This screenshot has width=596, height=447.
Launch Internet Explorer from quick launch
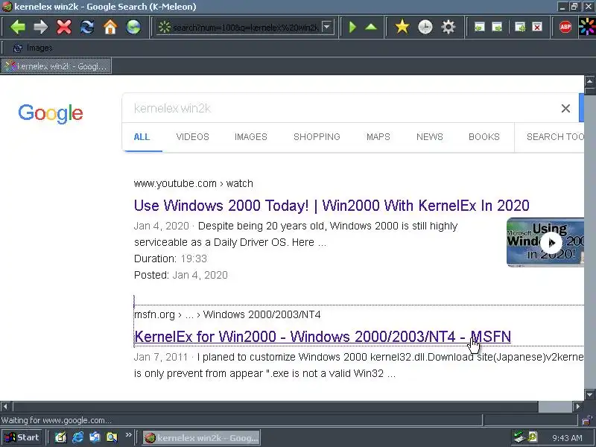(77, 437)
